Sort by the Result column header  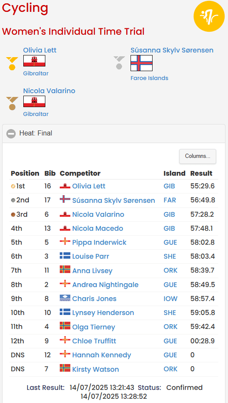pos(201,173)
